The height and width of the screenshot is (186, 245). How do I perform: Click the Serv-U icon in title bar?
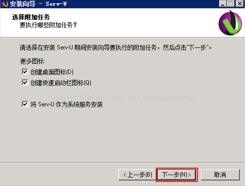click(x=5, y=4)
